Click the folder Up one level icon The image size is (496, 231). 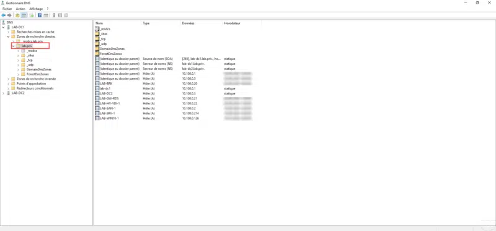pos(17,15)
